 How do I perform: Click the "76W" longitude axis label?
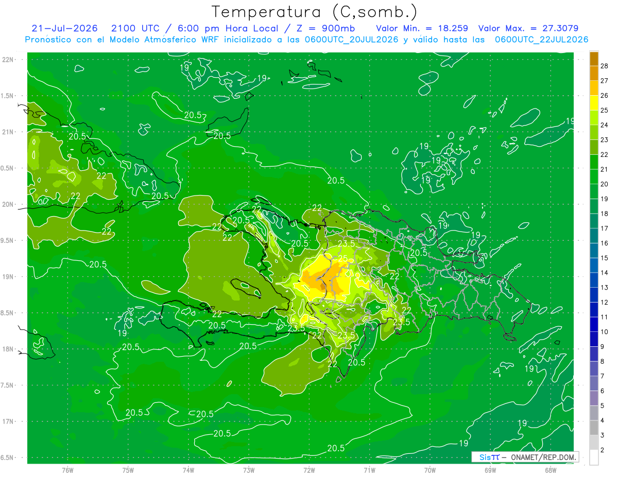click(x=67, y=470)
